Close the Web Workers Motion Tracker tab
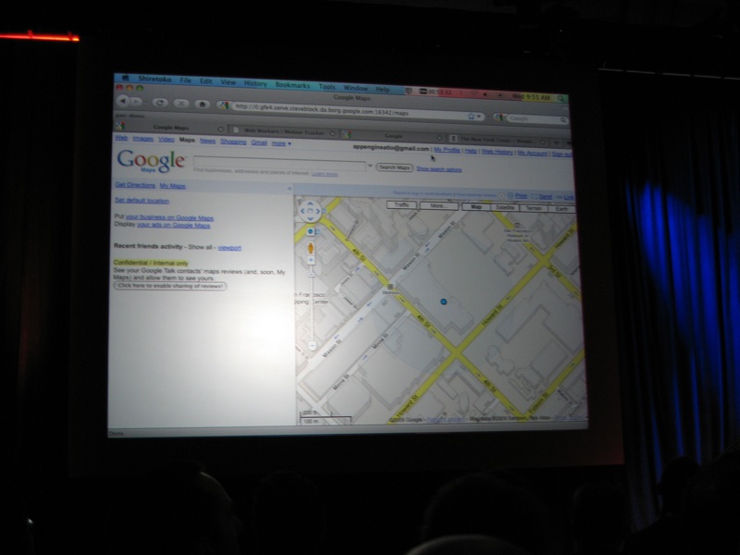This screenshot has width=740, height=555. (332, 133)
